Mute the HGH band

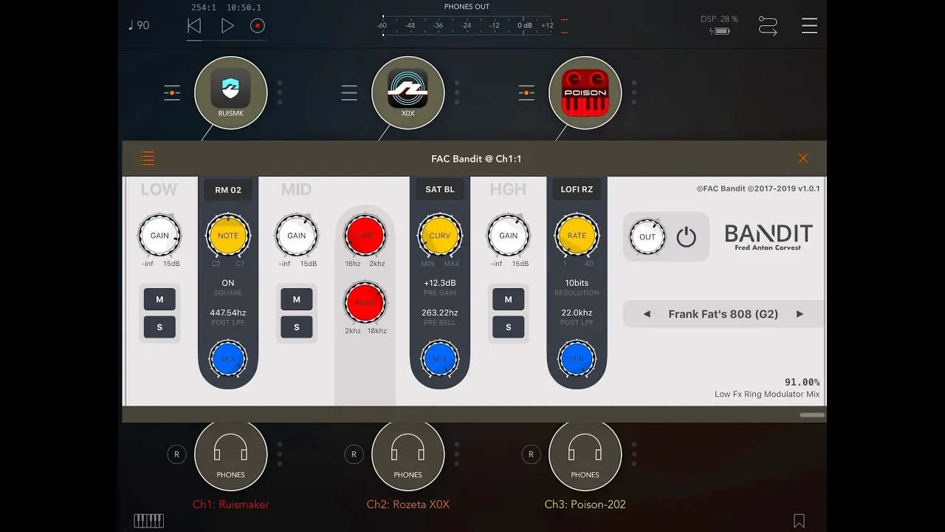(508, 299)
